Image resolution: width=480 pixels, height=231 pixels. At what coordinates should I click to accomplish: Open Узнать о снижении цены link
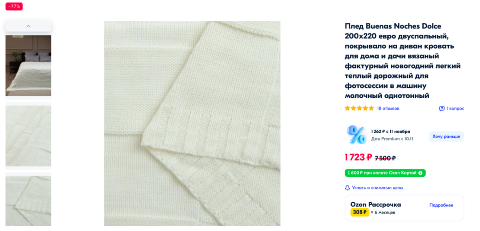pos(377,188)
